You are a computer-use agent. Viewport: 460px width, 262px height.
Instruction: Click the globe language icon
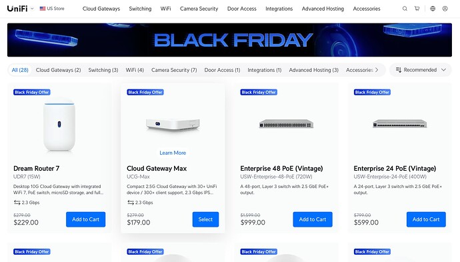point(433,9)
